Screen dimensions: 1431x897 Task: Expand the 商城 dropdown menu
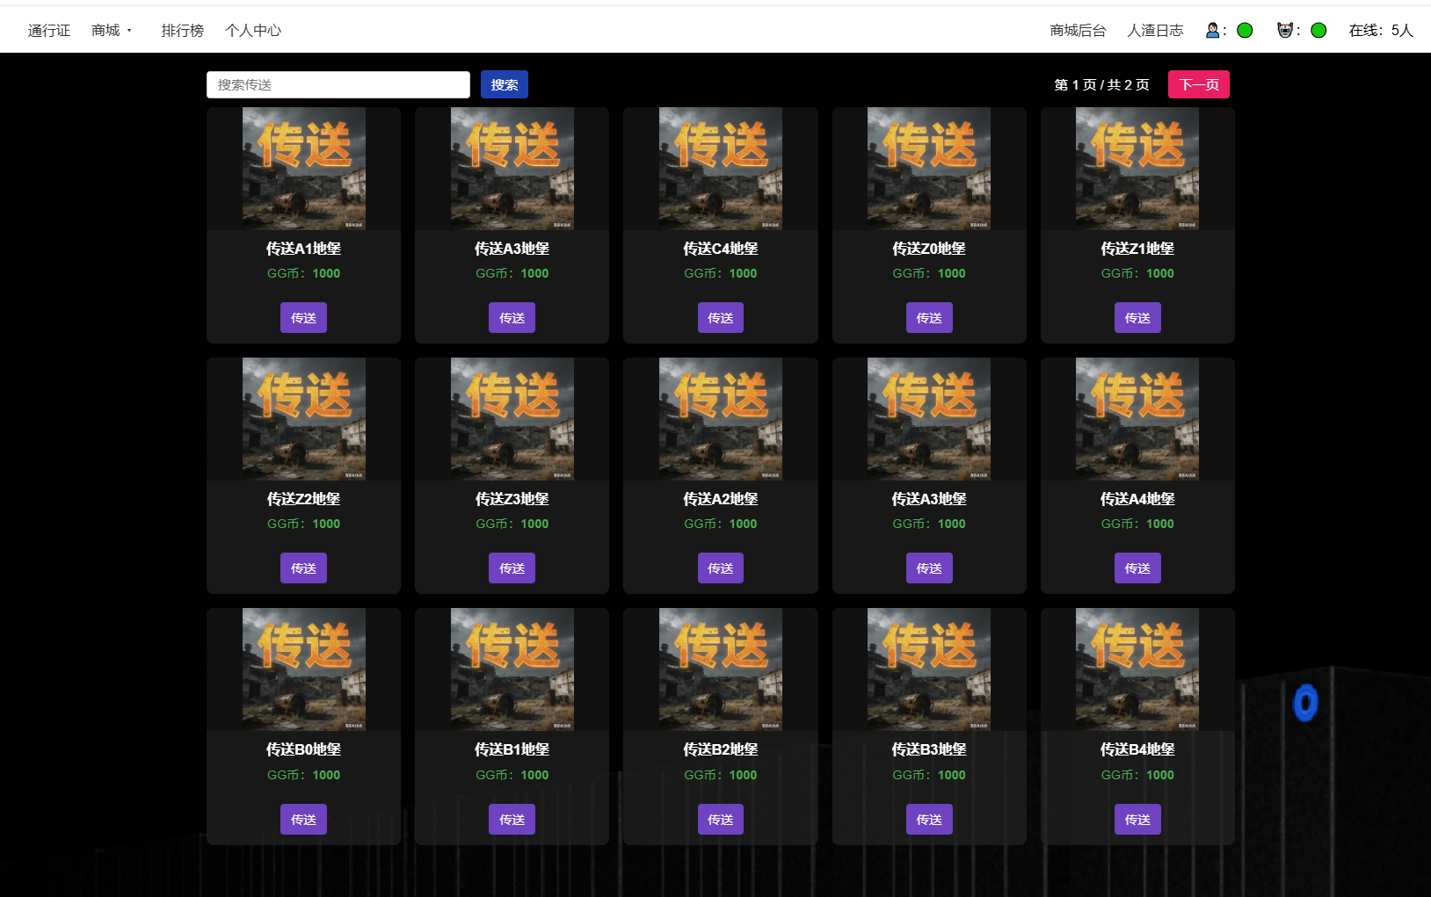[x=112, y=31]
